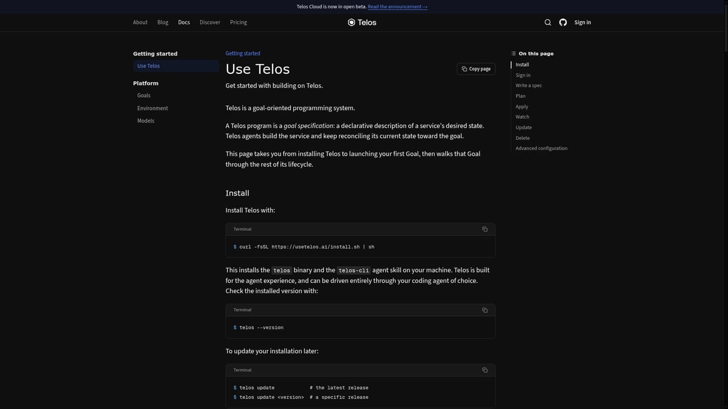Screen dimensions: 728x409
Task: Jump to Apply section
Action: point(522,106)
